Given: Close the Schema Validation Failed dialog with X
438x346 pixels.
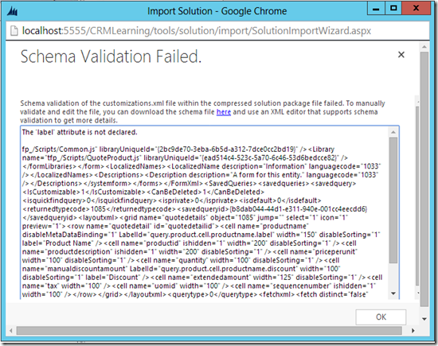Looking at the screenshot, I should click(x=401, y=54).
